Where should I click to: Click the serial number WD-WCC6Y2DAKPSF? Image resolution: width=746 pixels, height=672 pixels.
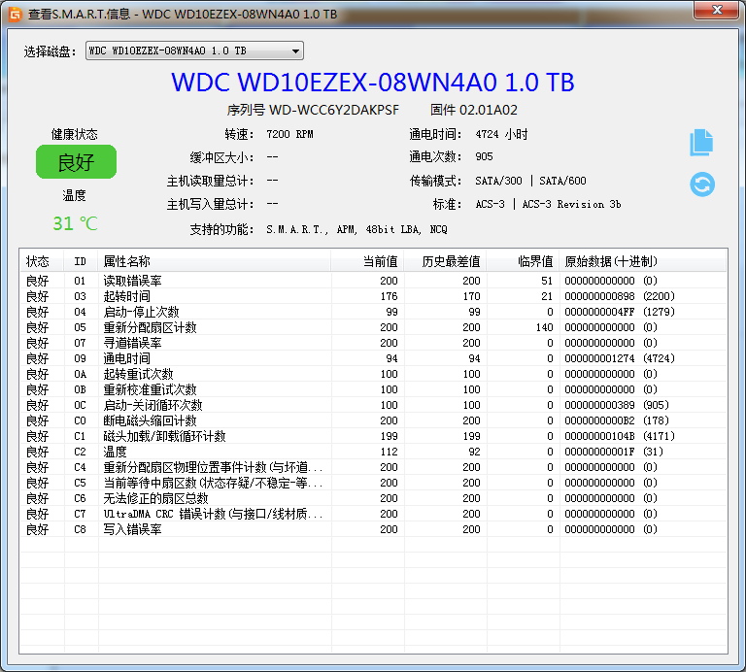point(334,110)
